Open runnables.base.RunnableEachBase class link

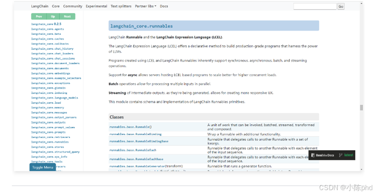pos(137,159)
